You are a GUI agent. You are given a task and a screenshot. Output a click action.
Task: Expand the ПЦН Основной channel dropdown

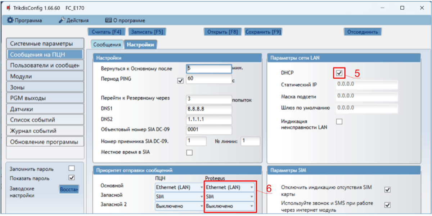179,187
